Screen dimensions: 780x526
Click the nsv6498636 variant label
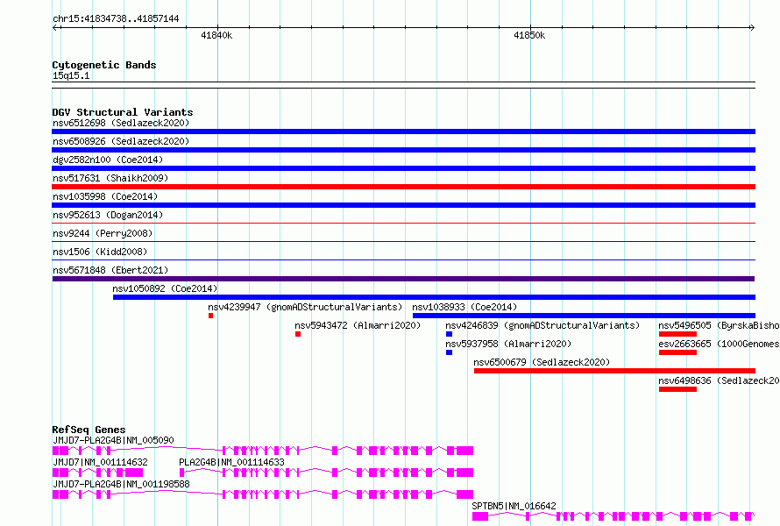click(x=719, y=380)
